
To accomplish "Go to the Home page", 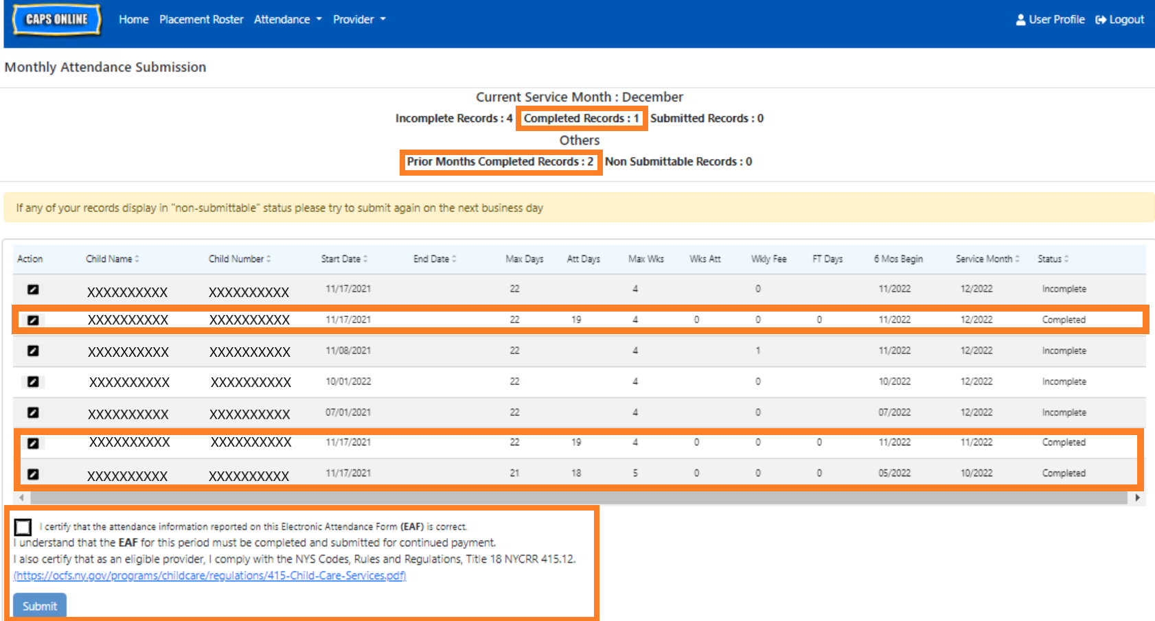I will (133, 19).
